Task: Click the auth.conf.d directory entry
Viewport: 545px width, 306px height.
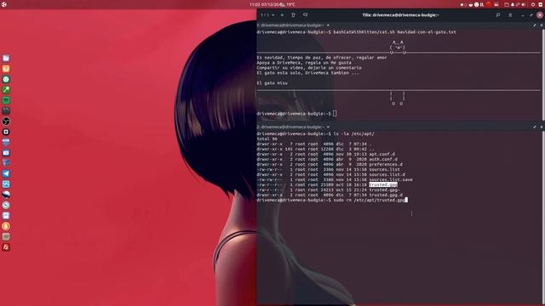Action: [383, 159]
